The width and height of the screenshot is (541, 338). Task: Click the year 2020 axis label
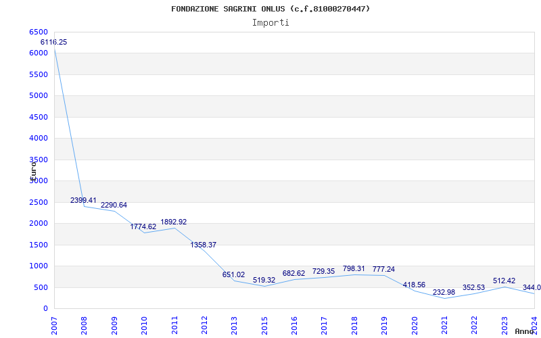[415, 326]
